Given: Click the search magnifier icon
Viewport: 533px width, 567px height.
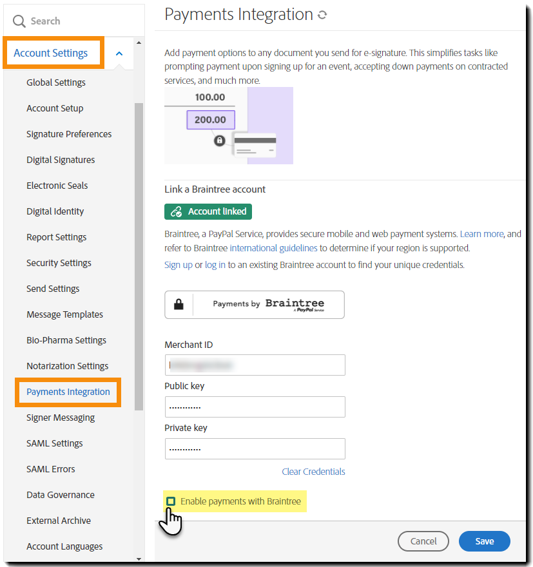Looking at the screenshot, I should click(x=19, y=21).
